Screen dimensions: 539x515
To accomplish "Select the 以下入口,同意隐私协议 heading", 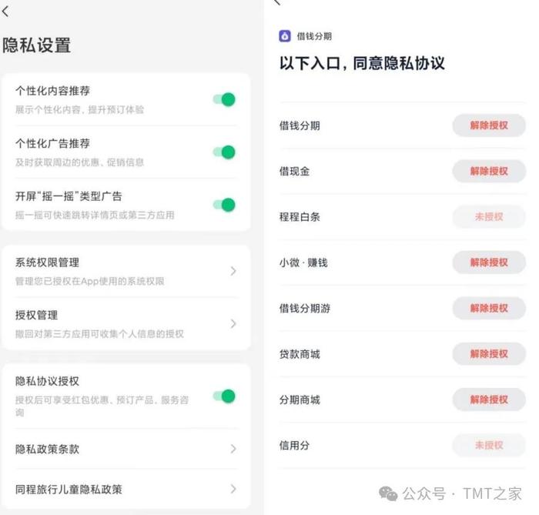I will coord(362,63).
